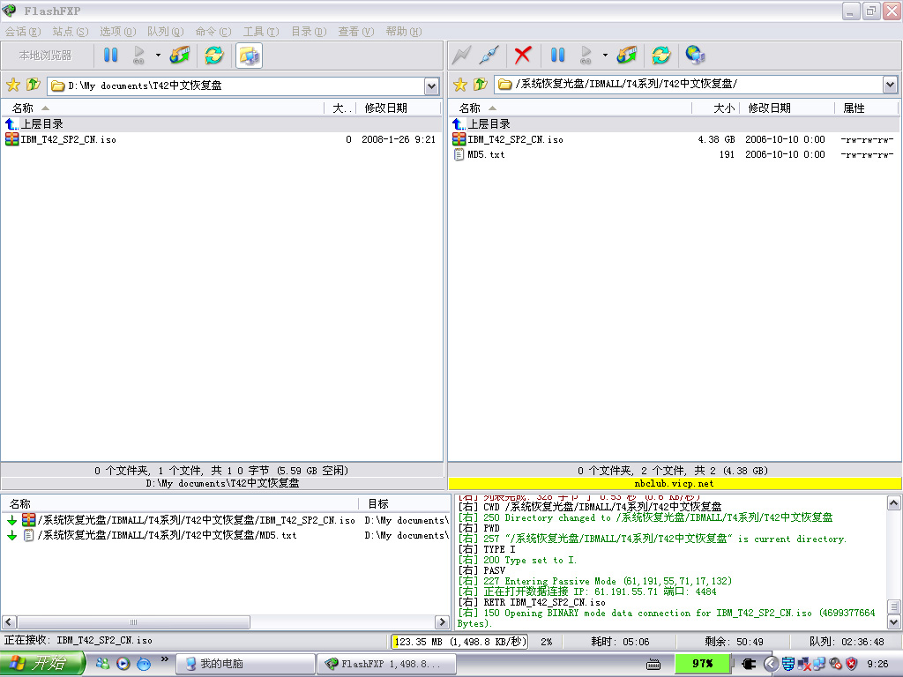The width and height of the screenshot is (903, 677).
Task: Click the disconnect icon in right toolbar
Action: click(489, 56)
